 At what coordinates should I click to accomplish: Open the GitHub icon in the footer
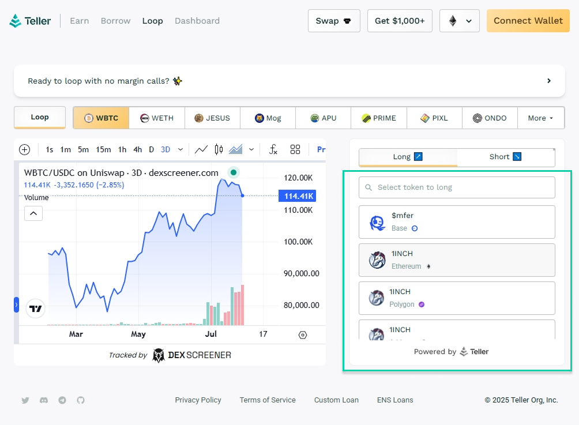[81, 400]
